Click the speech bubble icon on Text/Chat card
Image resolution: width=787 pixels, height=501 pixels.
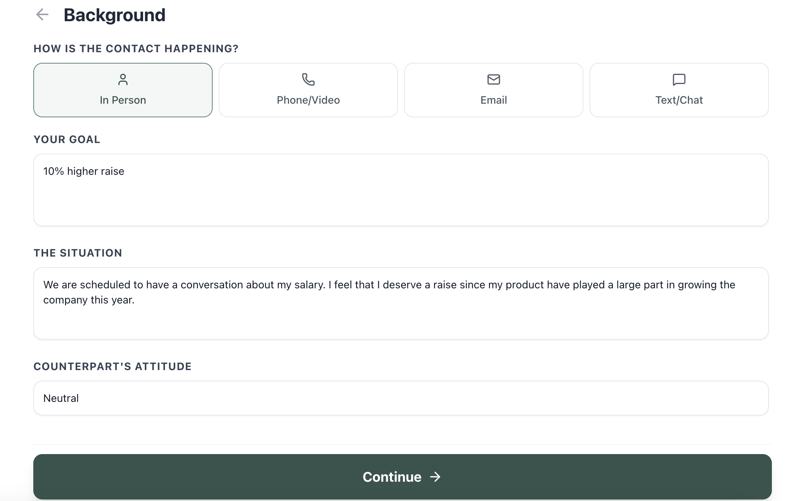[679, 80]
